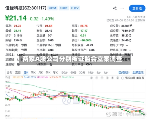151x119 pixels.
Task: Switch to the 1分 chart tab
Action: pyautogui.click(x=106, y=72)
